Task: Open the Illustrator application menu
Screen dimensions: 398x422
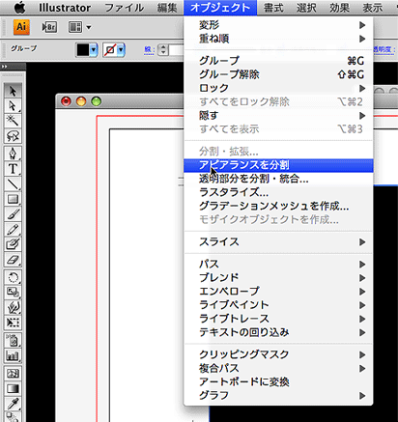Action: click(65, 8)
